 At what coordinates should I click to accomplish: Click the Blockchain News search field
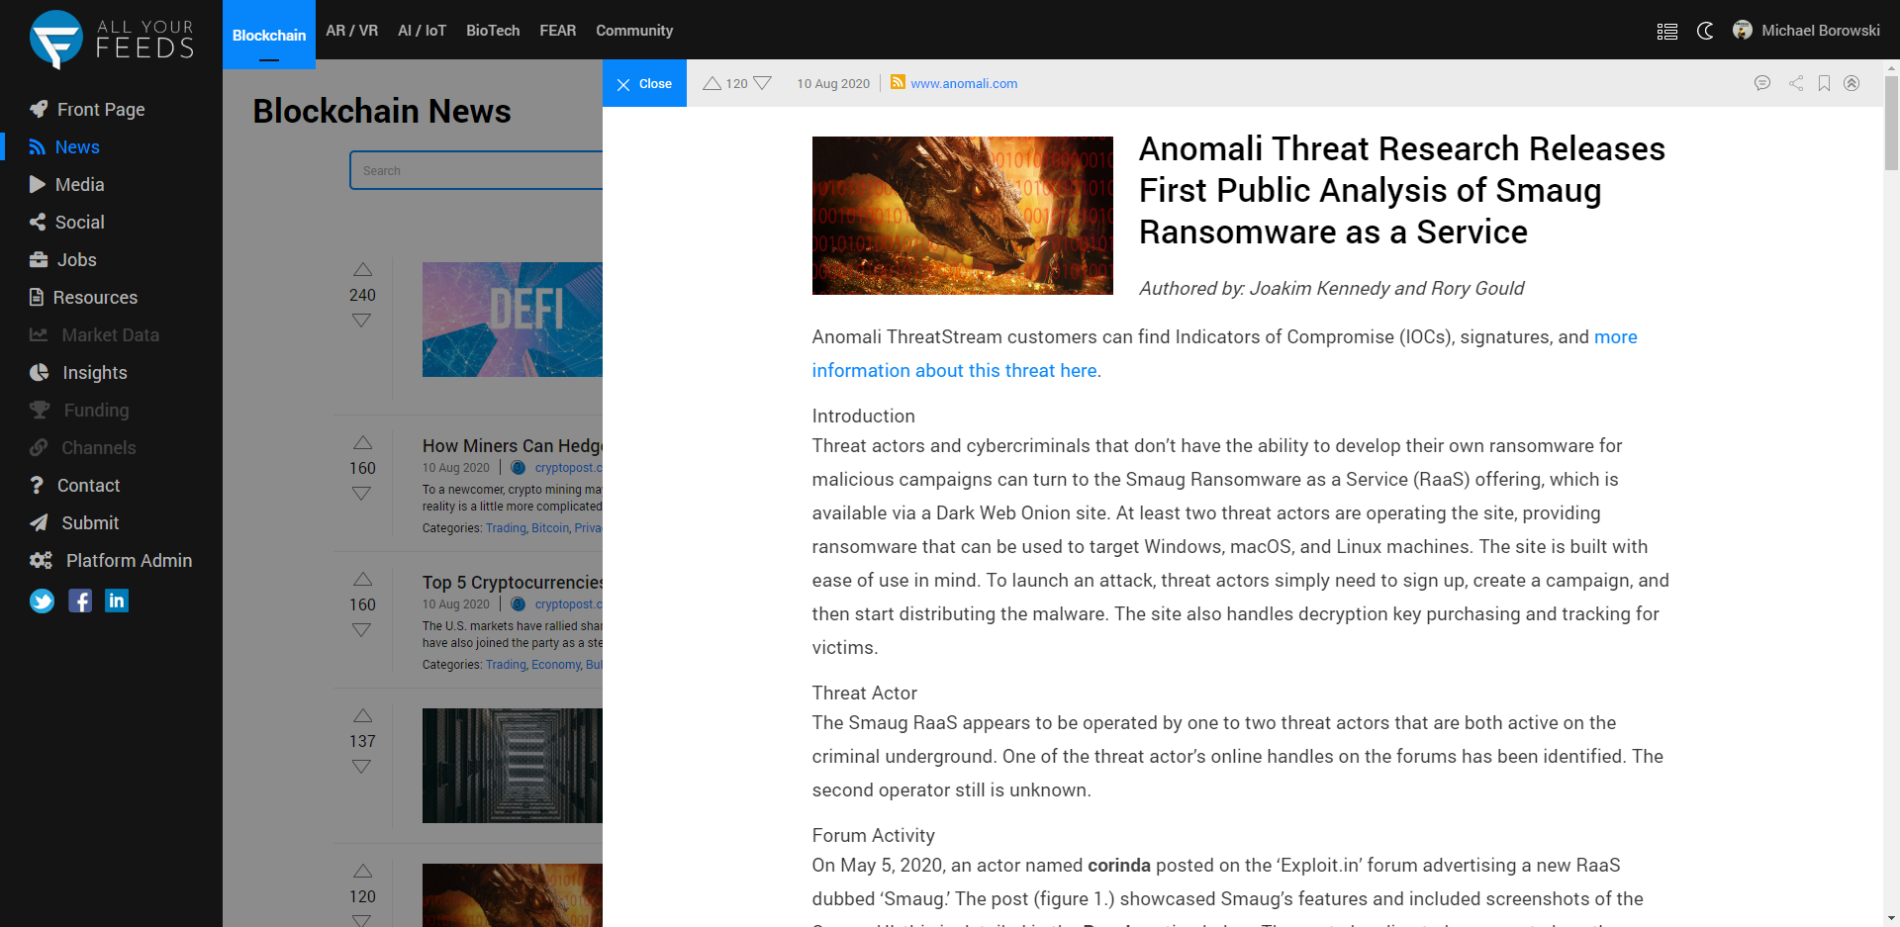475,170
